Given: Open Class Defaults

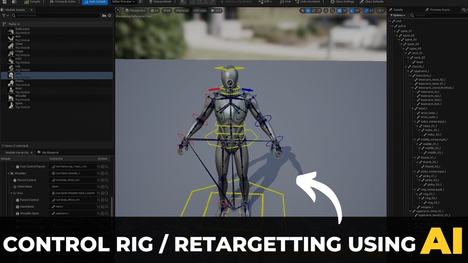Looking at the screenshot, I should pos(372,2).
